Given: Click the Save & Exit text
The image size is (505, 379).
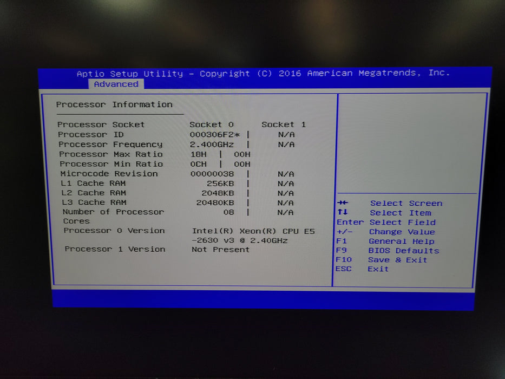Looking at the screenshot, I should click(x=397, y=260).
